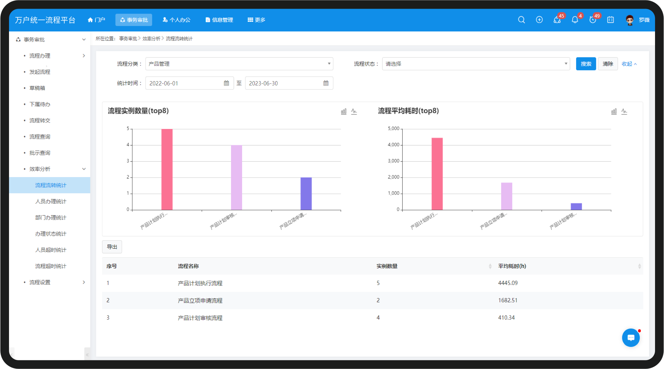Open the calendar icon in top bar
Viewport: 664px width, 369px height.
click(610, 20)
